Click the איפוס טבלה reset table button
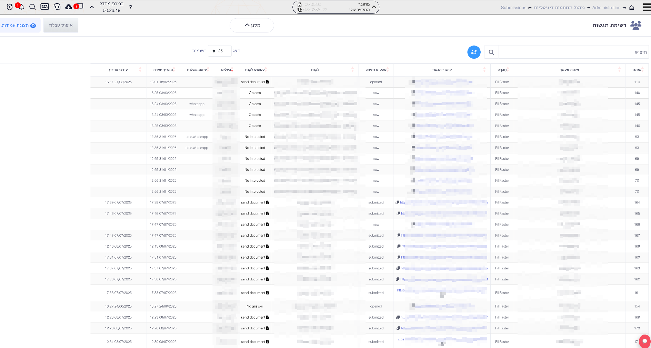651x348 pixels. pos(61,26)
